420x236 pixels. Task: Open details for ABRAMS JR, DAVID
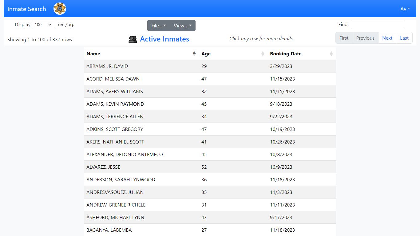click(210, 66)
